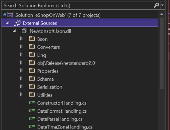Image resolution: width=170 pixels, height=130 pixels.
Task: Click the Schema folder icon
Action: (x=32, y=79)
